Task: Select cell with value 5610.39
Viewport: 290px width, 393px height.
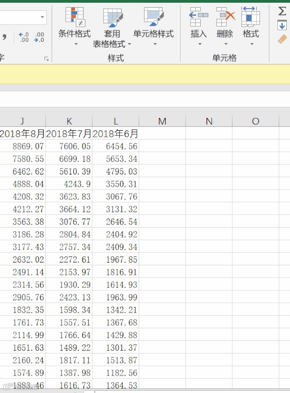Action: (69, 171)
